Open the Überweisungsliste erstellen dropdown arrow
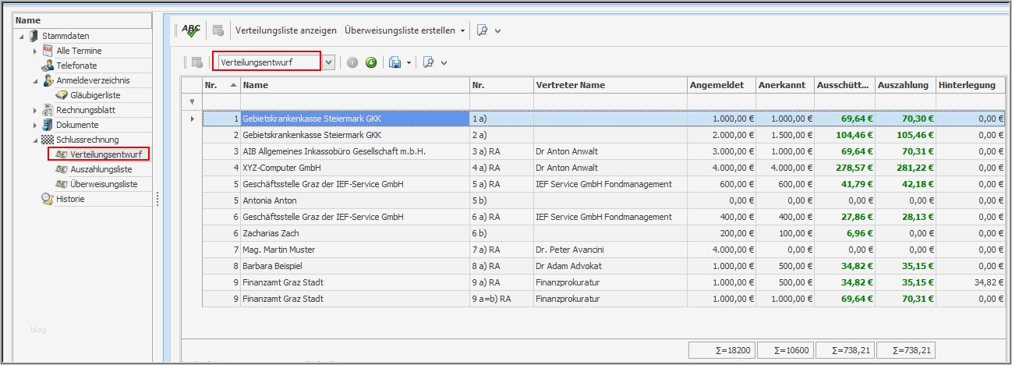1012x365 pixels. (462, 31)
